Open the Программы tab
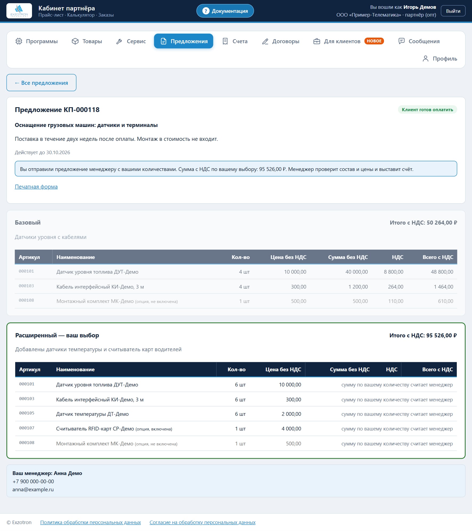472x531 pixels. [37, 41]
